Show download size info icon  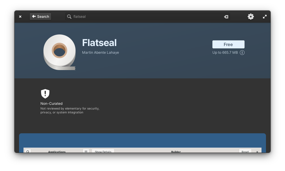(x=242, y=53)
